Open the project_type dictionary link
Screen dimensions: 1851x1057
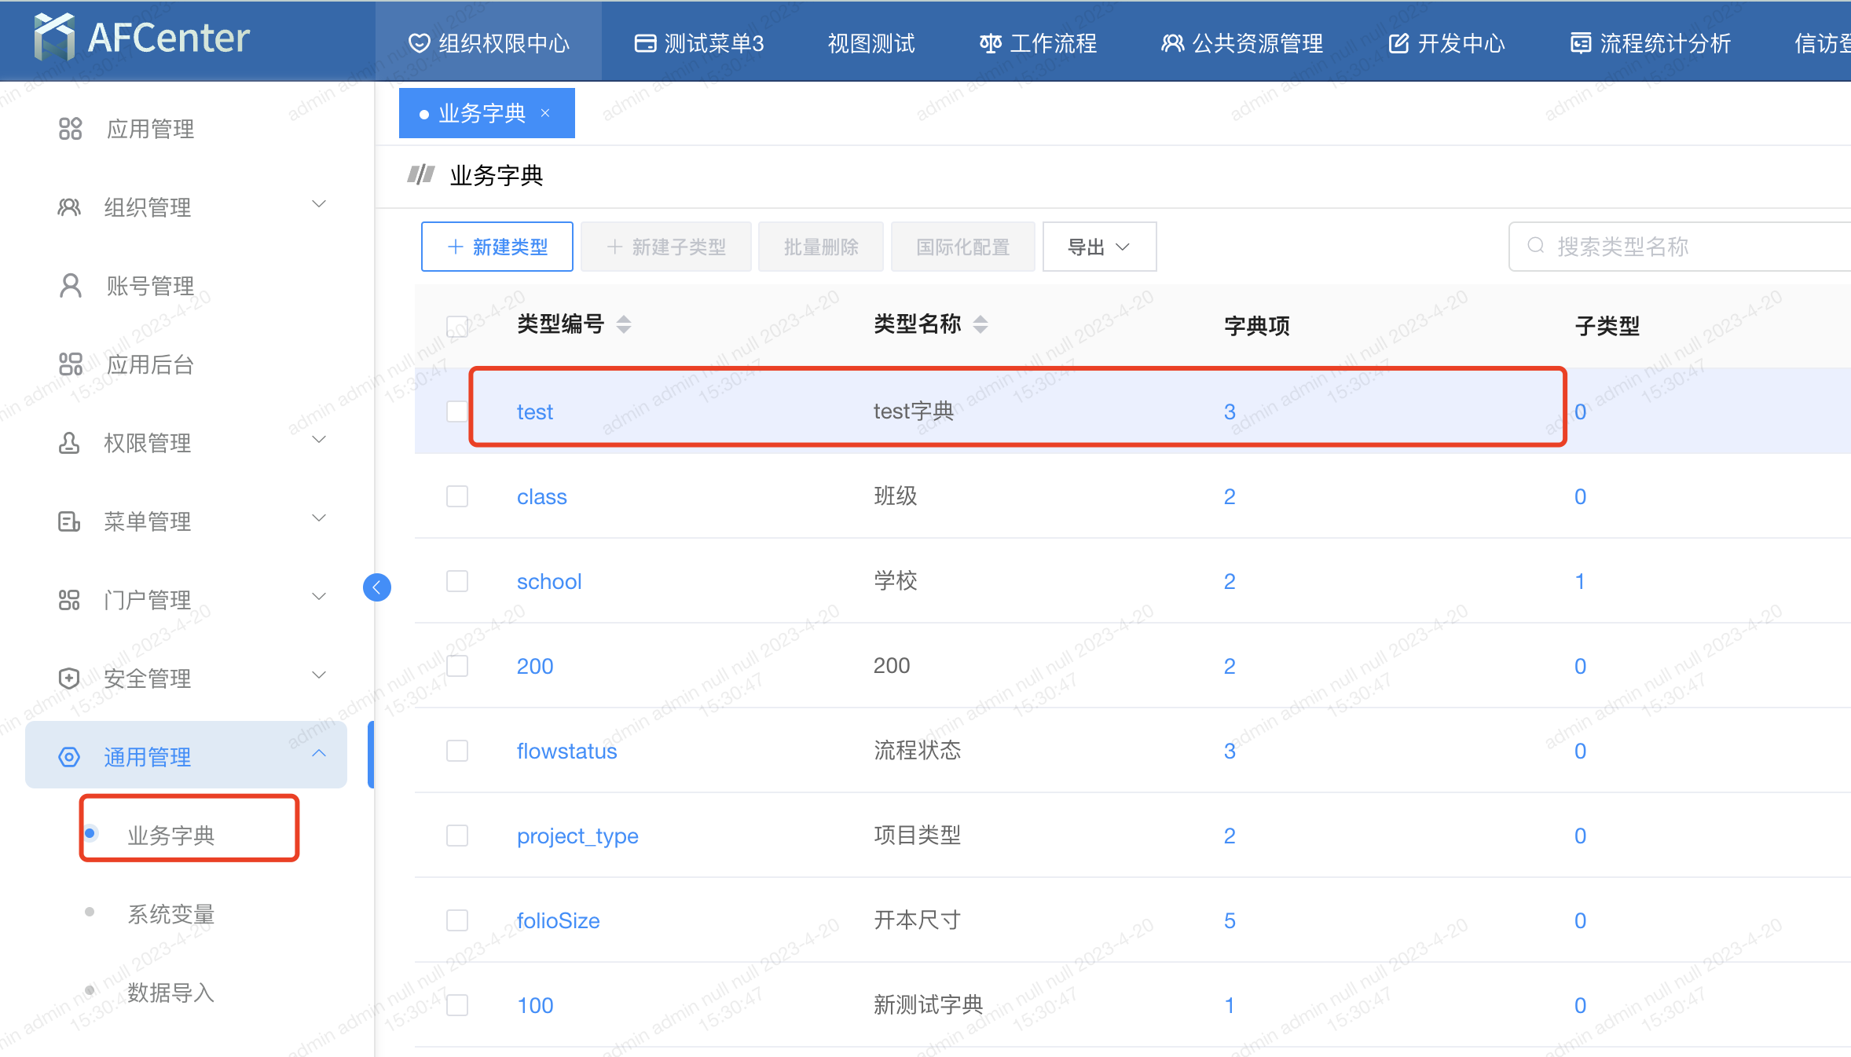pos(577,836)
